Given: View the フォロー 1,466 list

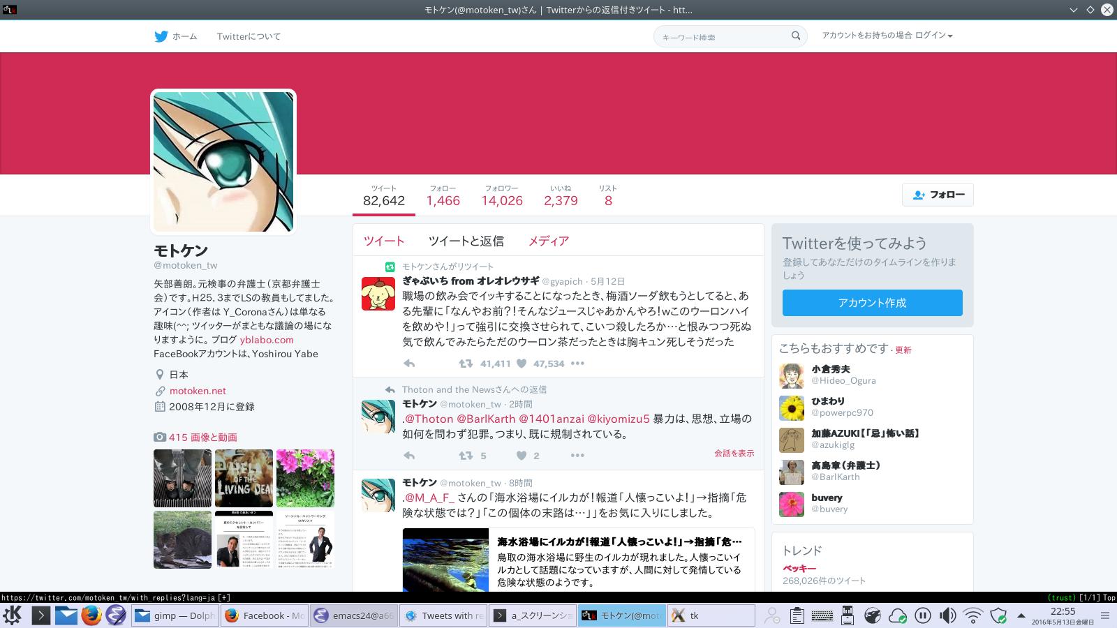Looking at the screenshot, I should point(443,196).
